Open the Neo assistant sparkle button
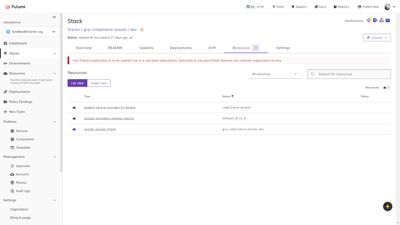The image size is (400, 225). coord(387,206)
